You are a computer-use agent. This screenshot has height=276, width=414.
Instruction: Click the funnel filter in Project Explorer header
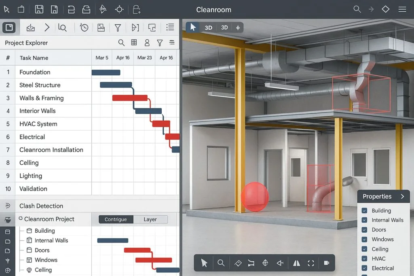[x=160, y=43]
